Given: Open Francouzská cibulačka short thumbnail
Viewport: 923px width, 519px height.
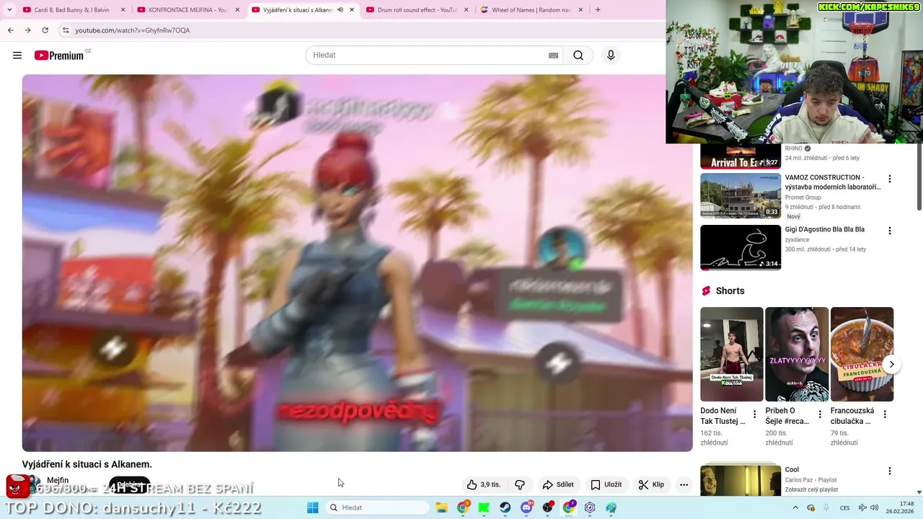Looking at the screenshot, I should point(862,354).
